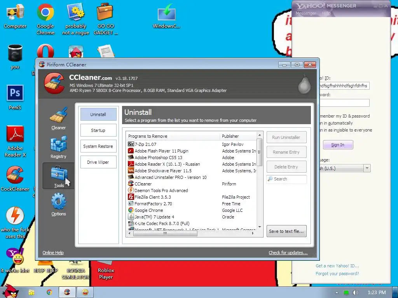
Task: Switch to the Uninstall tab in Tools
Action: coord(98,114)
